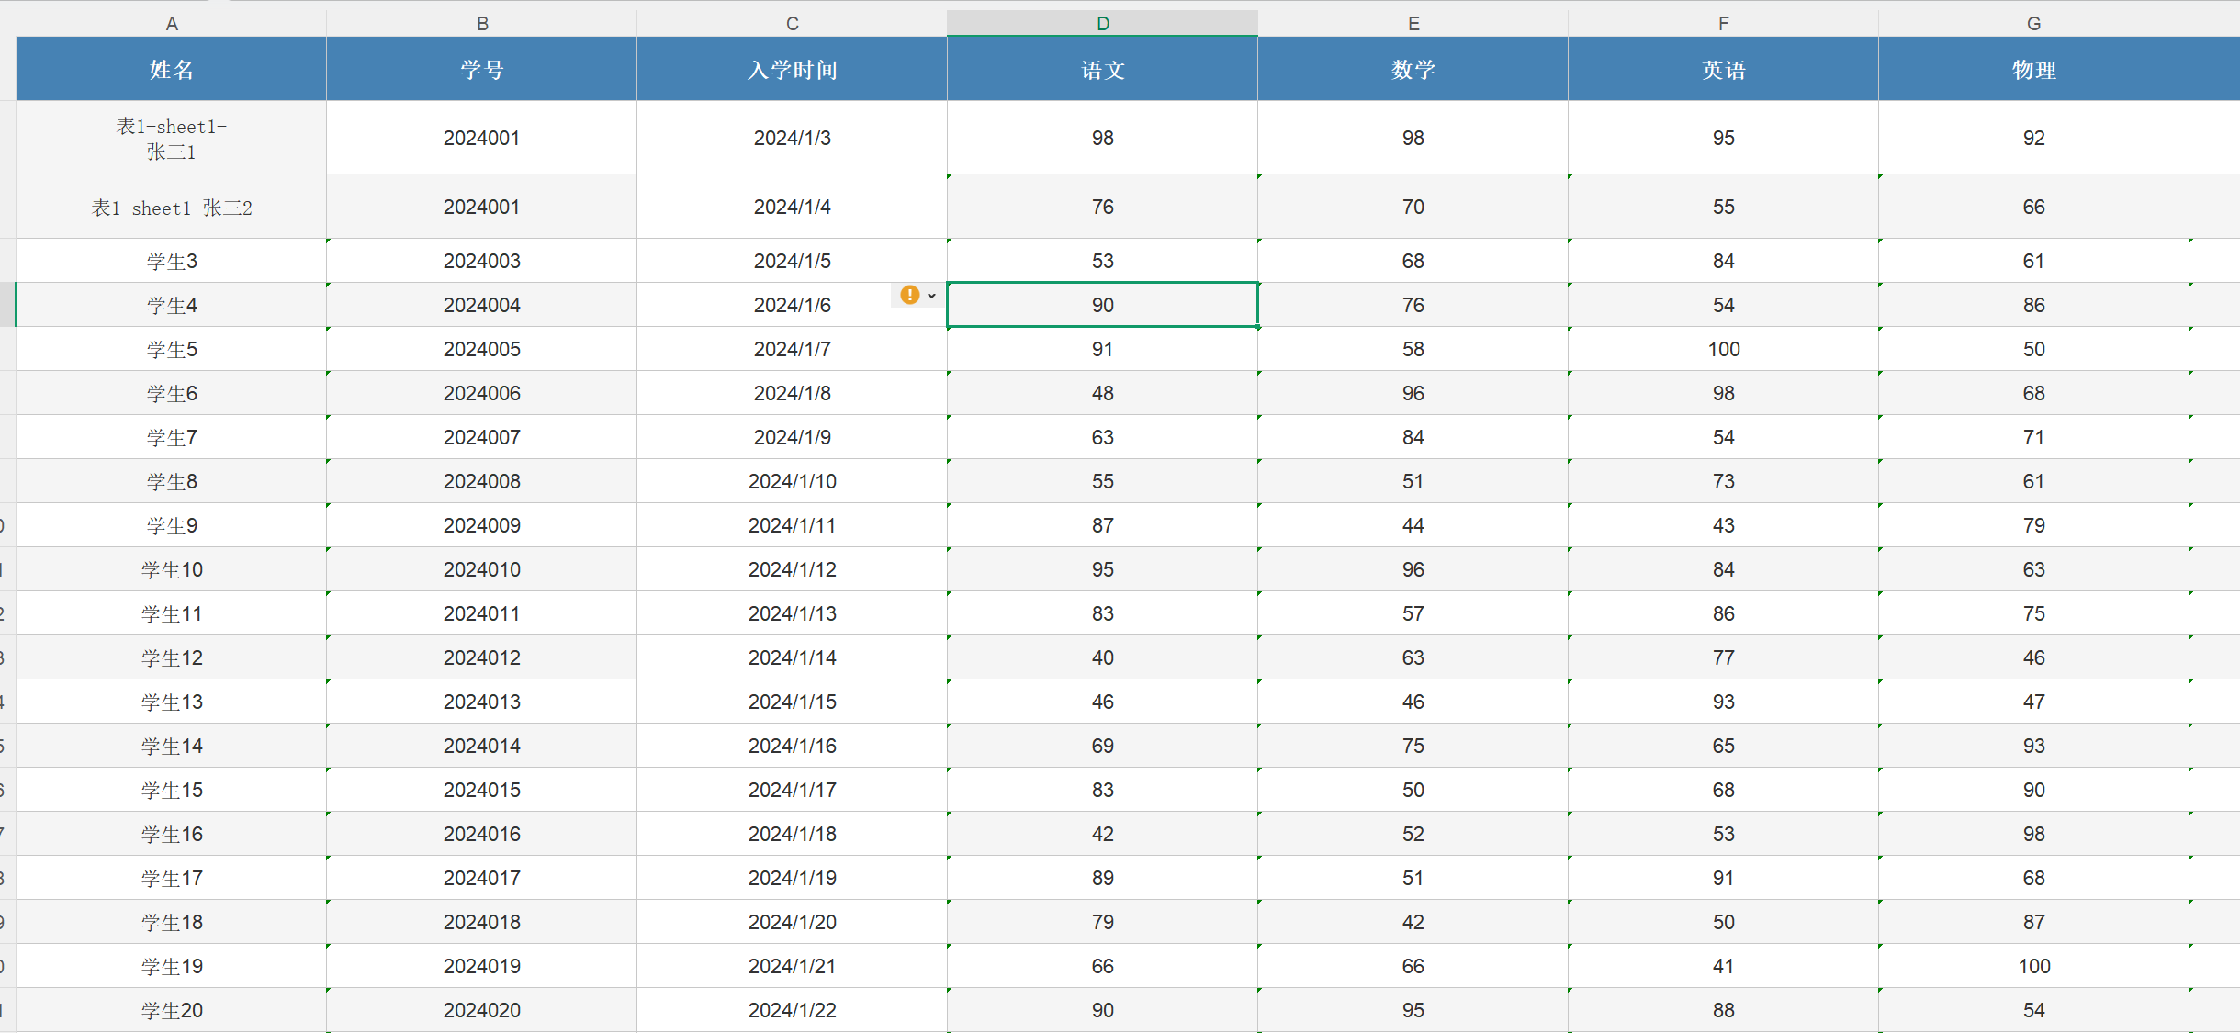Click student ID cell 2024010
Viewport: 2240px width, 1033px height.
click(481, 569)
